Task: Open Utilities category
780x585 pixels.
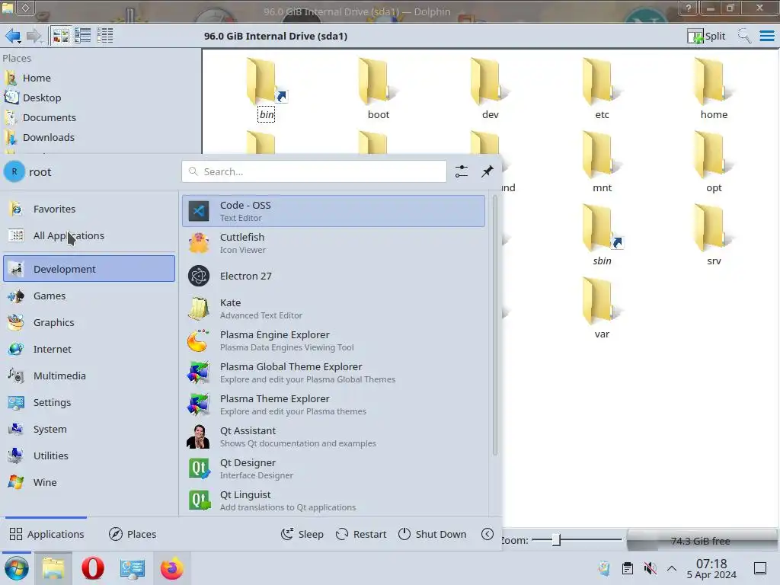Action: click(x=89, y=456)
